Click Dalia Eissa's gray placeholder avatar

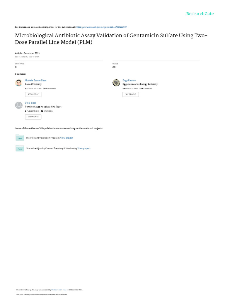tap(19, 105)
